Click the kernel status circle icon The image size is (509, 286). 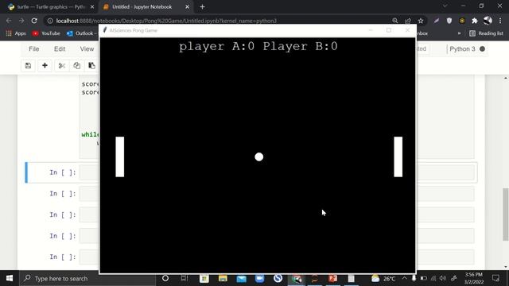(483, 49)
